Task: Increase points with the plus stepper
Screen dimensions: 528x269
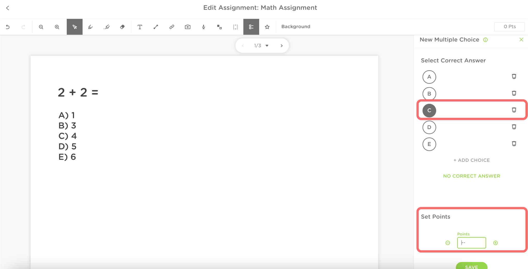Action: coord(496,243)
